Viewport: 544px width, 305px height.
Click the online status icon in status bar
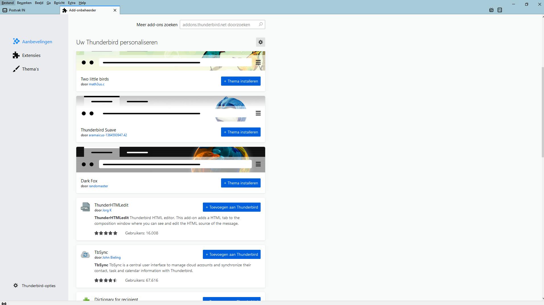tap(4, 303)
